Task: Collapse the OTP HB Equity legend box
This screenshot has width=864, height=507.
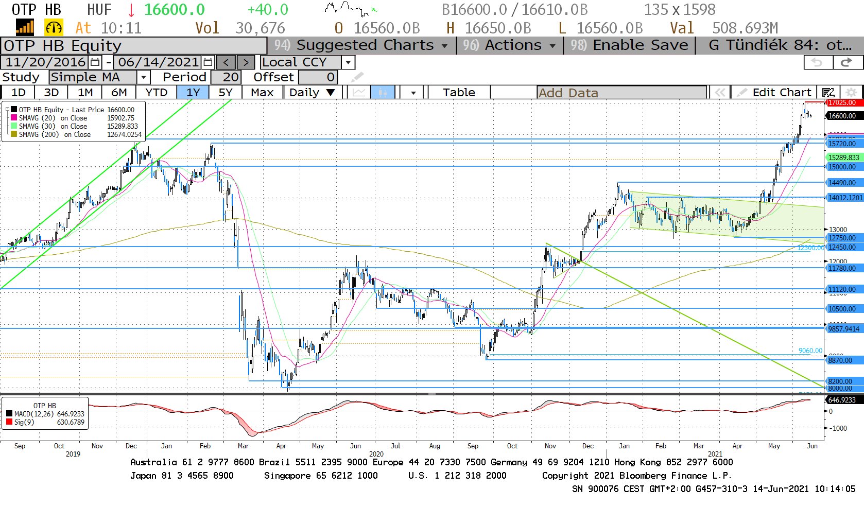Action: (x=7, y=110)
